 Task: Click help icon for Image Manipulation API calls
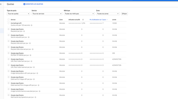tap(37, 73)
